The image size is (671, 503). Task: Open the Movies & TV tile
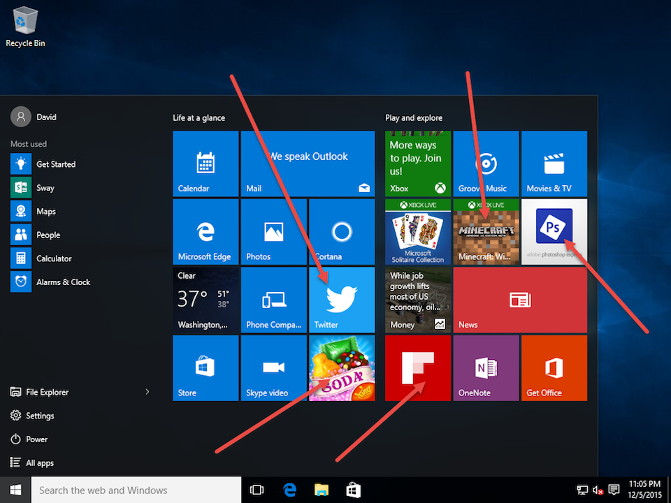click(554, 163)
